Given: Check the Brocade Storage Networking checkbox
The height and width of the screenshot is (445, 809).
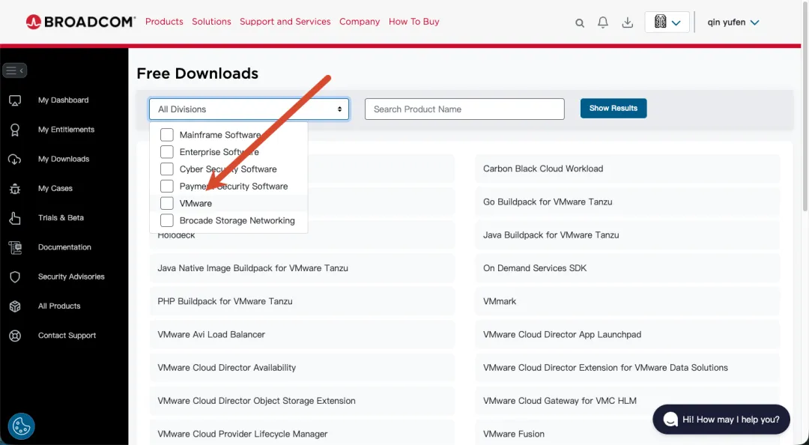Looking at the screenshot, I should pyautogui.click(x=166, y=220).
